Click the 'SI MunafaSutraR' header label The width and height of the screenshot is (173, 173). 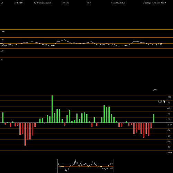point(43,3)
